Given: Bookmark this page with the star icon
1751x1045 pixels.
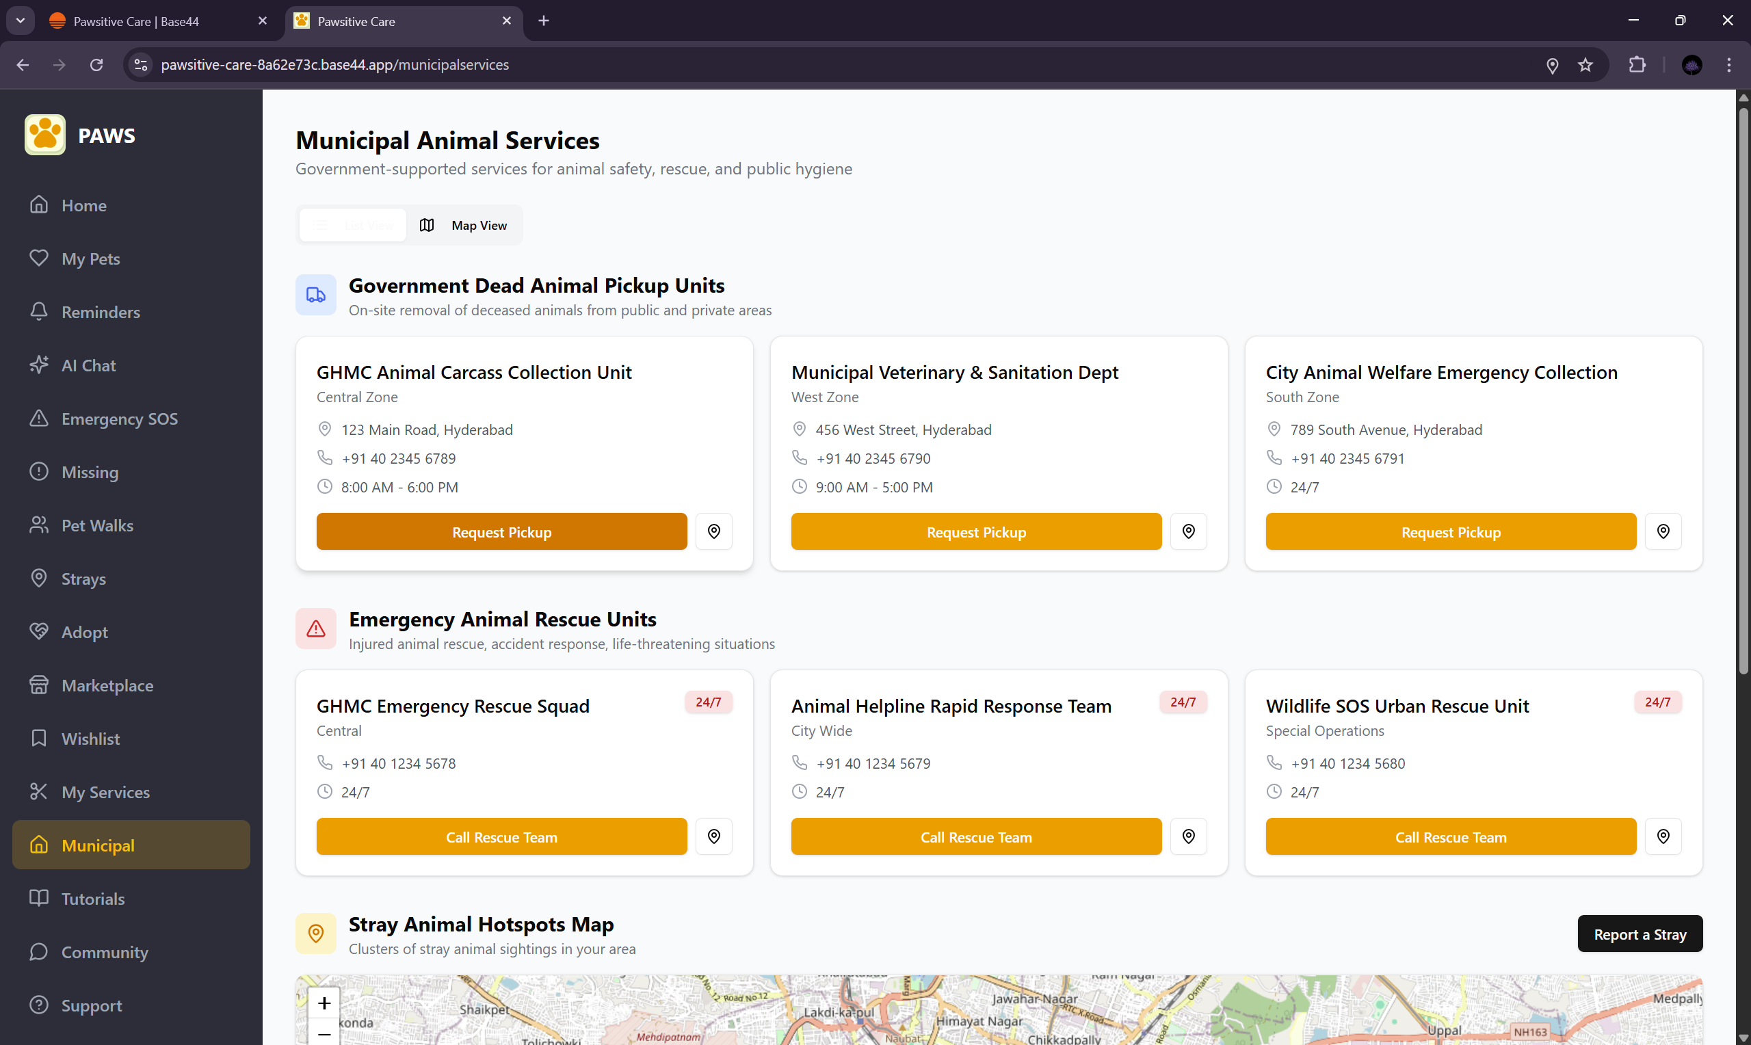Looking at the screenshot, I should [x=1585, y=65].
